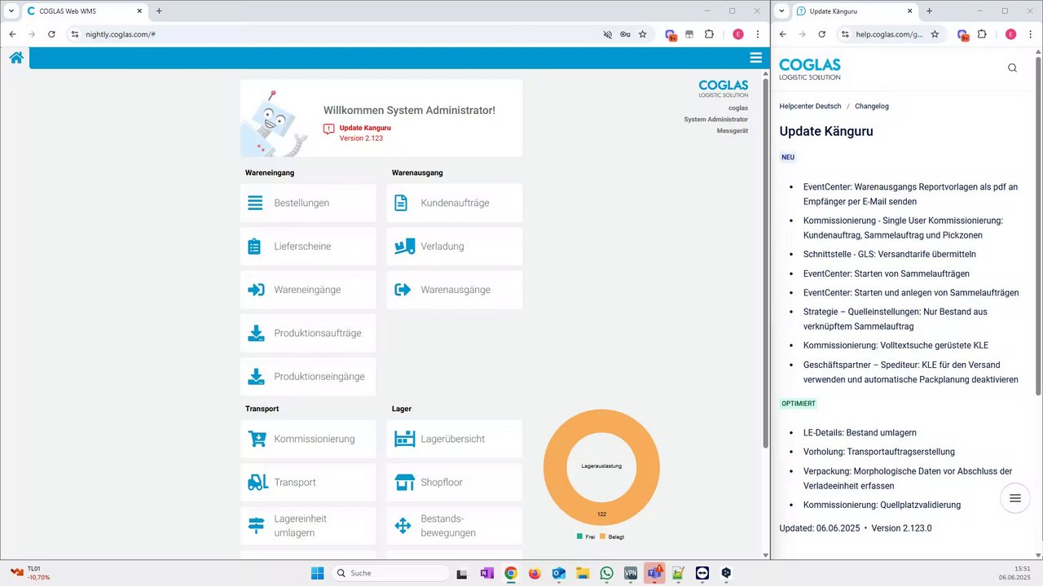Toggle the Belegt legend entry
The height and width of the screenshot is (586, 1043).
[612, 536]
